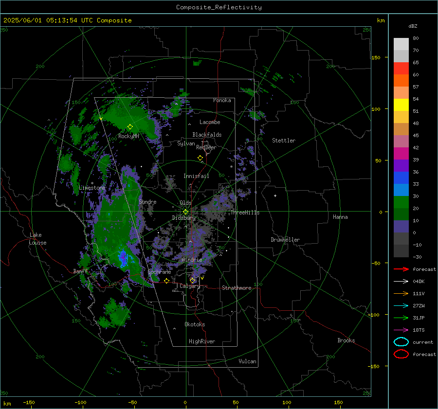Image resolution: width=438 pixels, height=409 pixels.
Task: Click the Drumheller town label
Action: pyautogui.click(x=285, y=240)
